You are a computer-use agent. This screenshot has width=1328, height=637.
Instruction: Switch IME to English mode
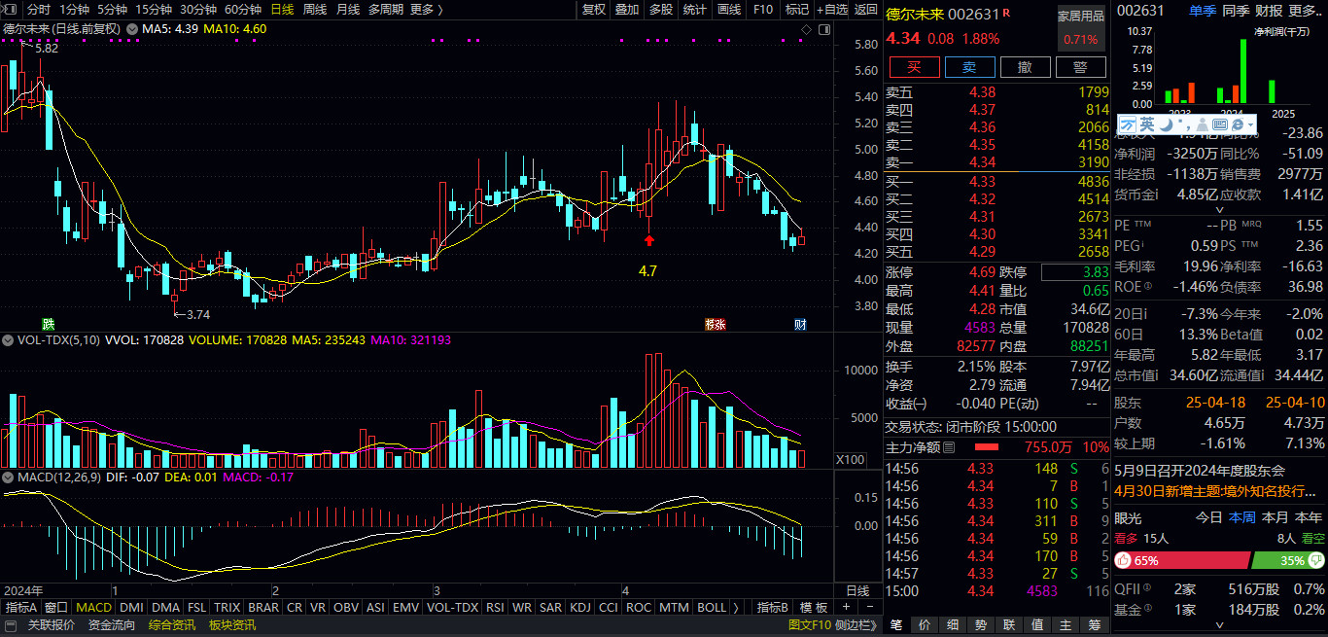pyautogui.click(x=1147, y=124)
